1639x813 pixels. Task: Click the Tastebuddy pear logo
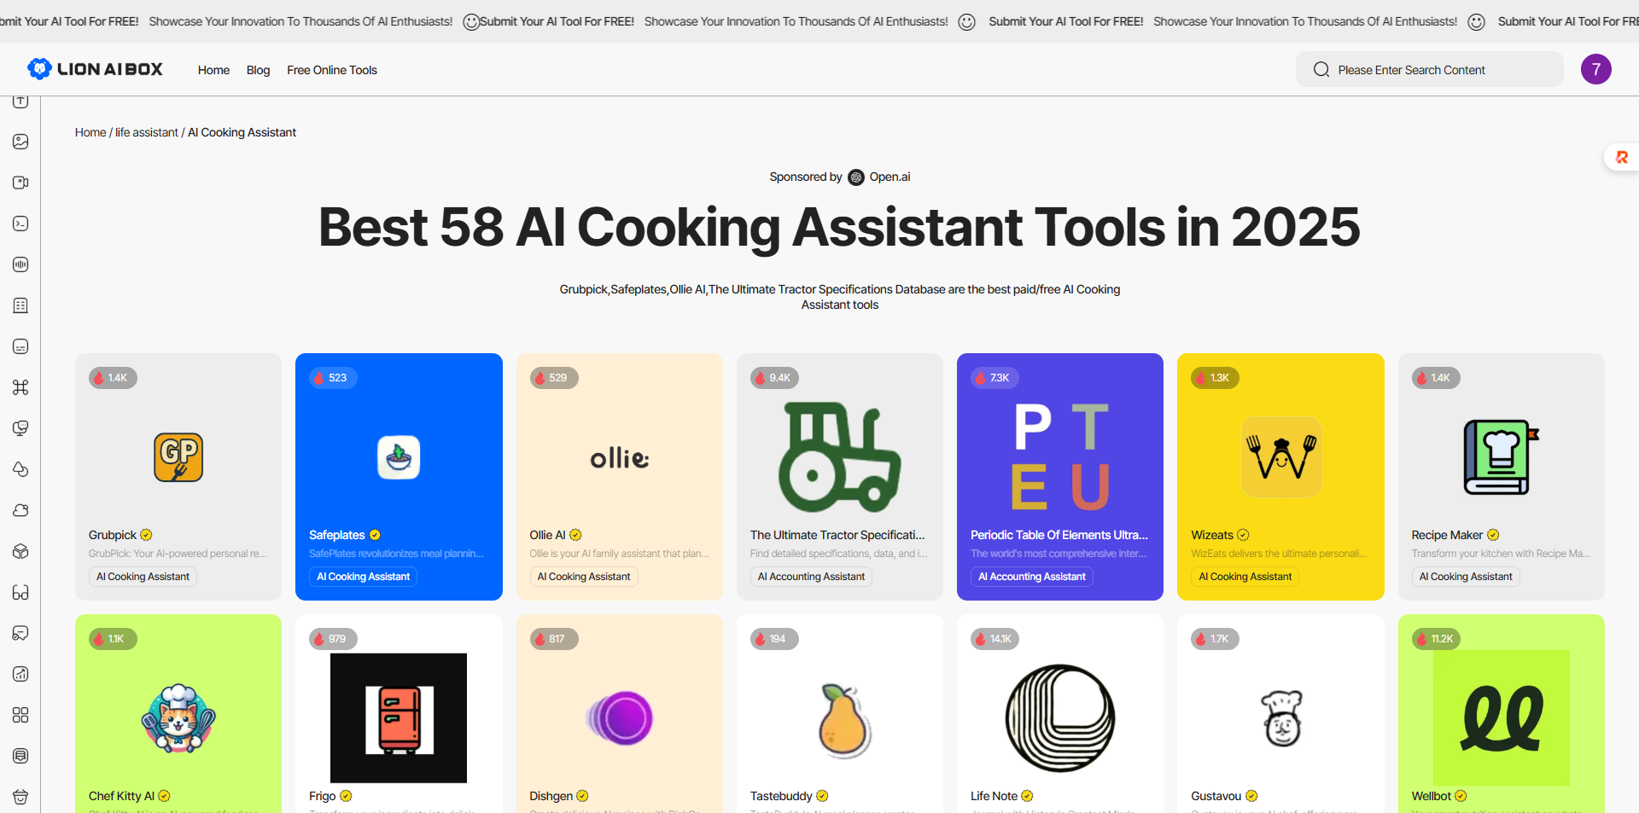coord(843,720)
